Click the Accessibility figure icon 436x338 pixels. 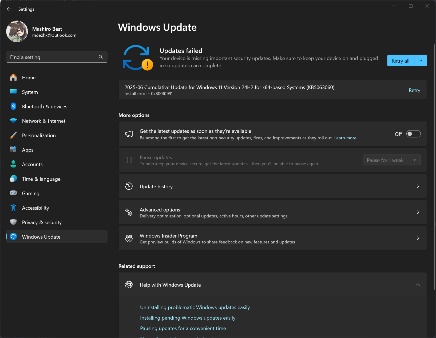tap(13, 207)
